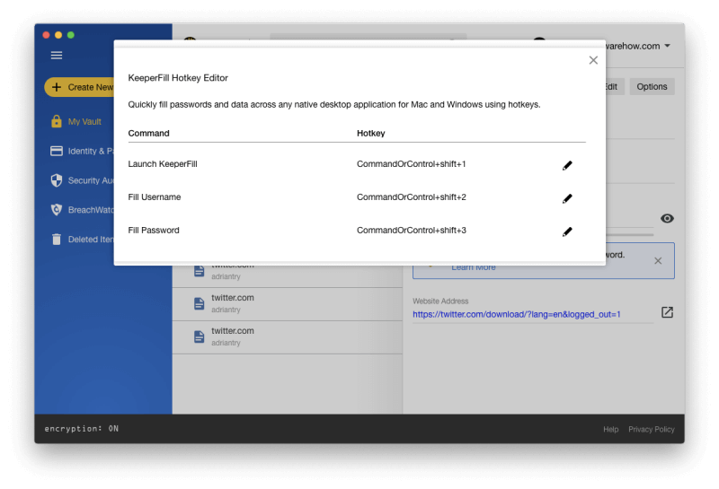Click the document icon of middle twitter.com record
Screen dimensions: 719x489
click(x=199, y=303)
